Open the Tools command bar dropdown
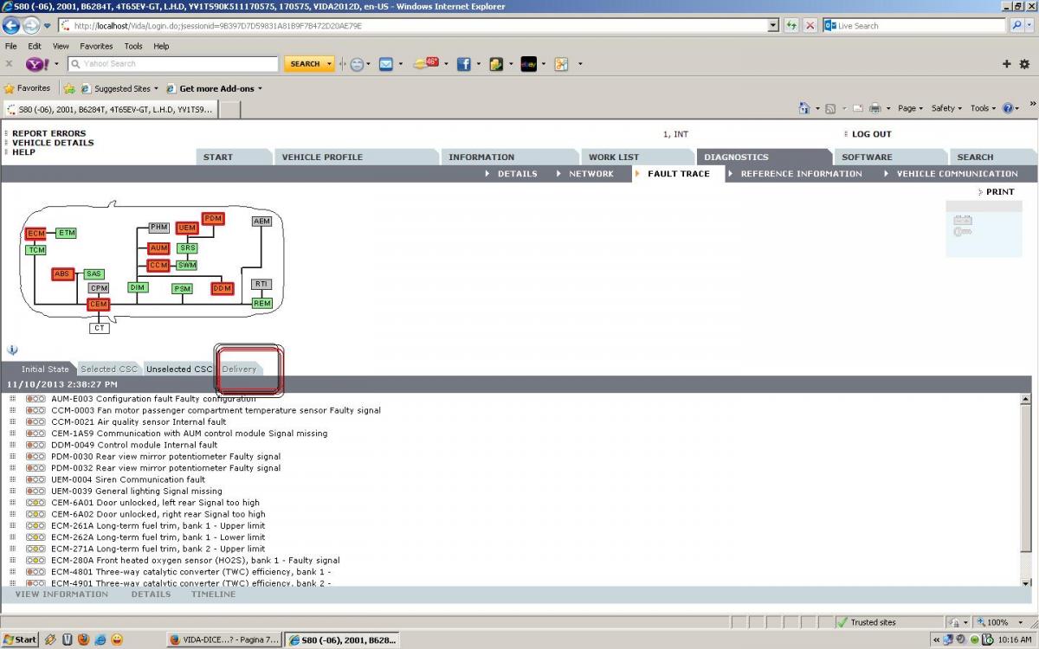The height and width of the screenshot is (649, 1039). point(983,108)
